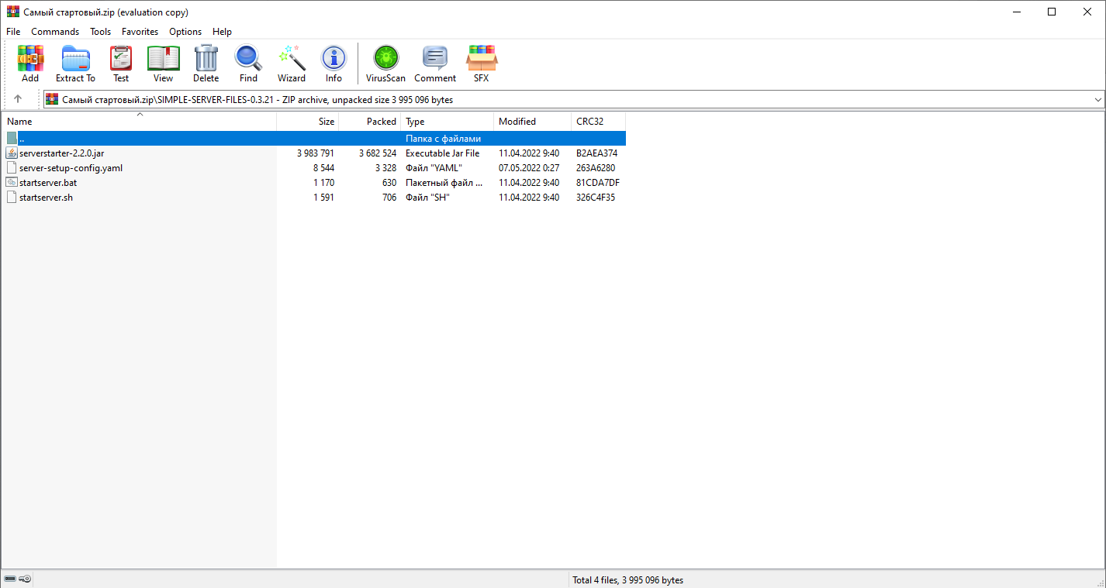The height and width of the screenshot is (588, 1106).
Task: Click packed size value 3 682 524
Action: [378, 153]
